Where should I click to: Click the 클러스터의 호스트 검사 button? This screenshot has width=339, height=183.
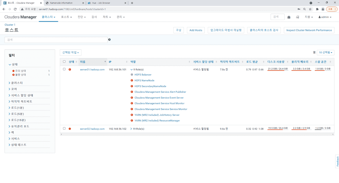(x=264, y=30)
